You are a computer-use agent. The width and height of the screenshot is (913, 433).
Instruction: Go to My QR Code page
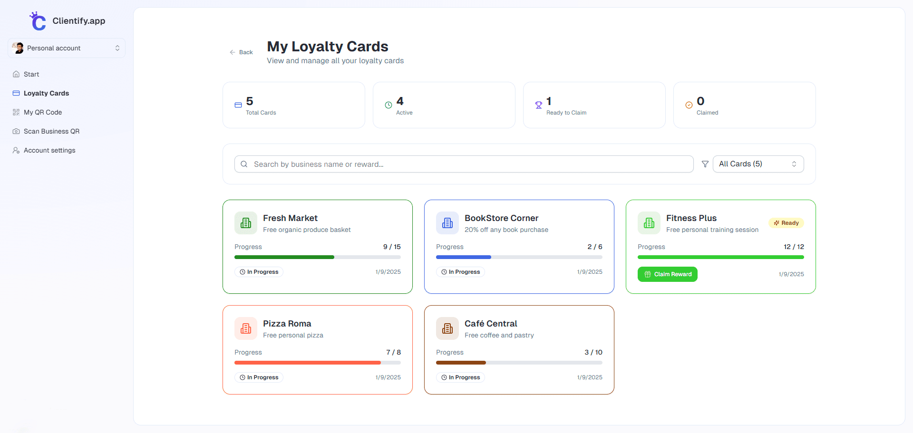43,112
